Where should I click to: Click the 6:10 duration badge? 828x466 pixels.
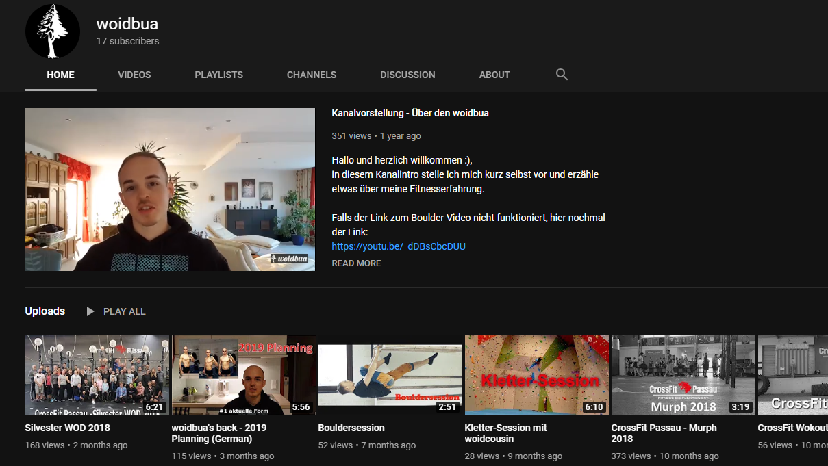pos(594,407)
